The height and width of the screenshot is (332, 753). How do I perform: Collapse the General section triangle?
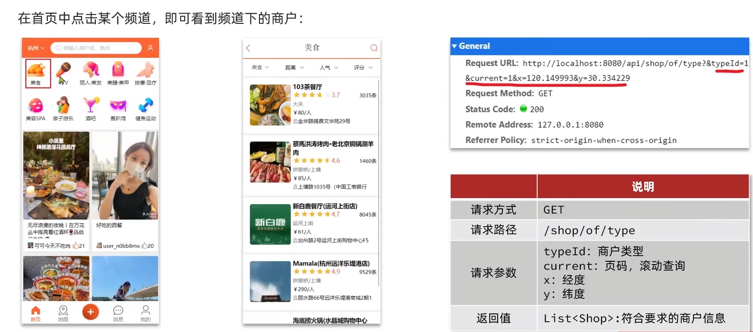point(454,46)
